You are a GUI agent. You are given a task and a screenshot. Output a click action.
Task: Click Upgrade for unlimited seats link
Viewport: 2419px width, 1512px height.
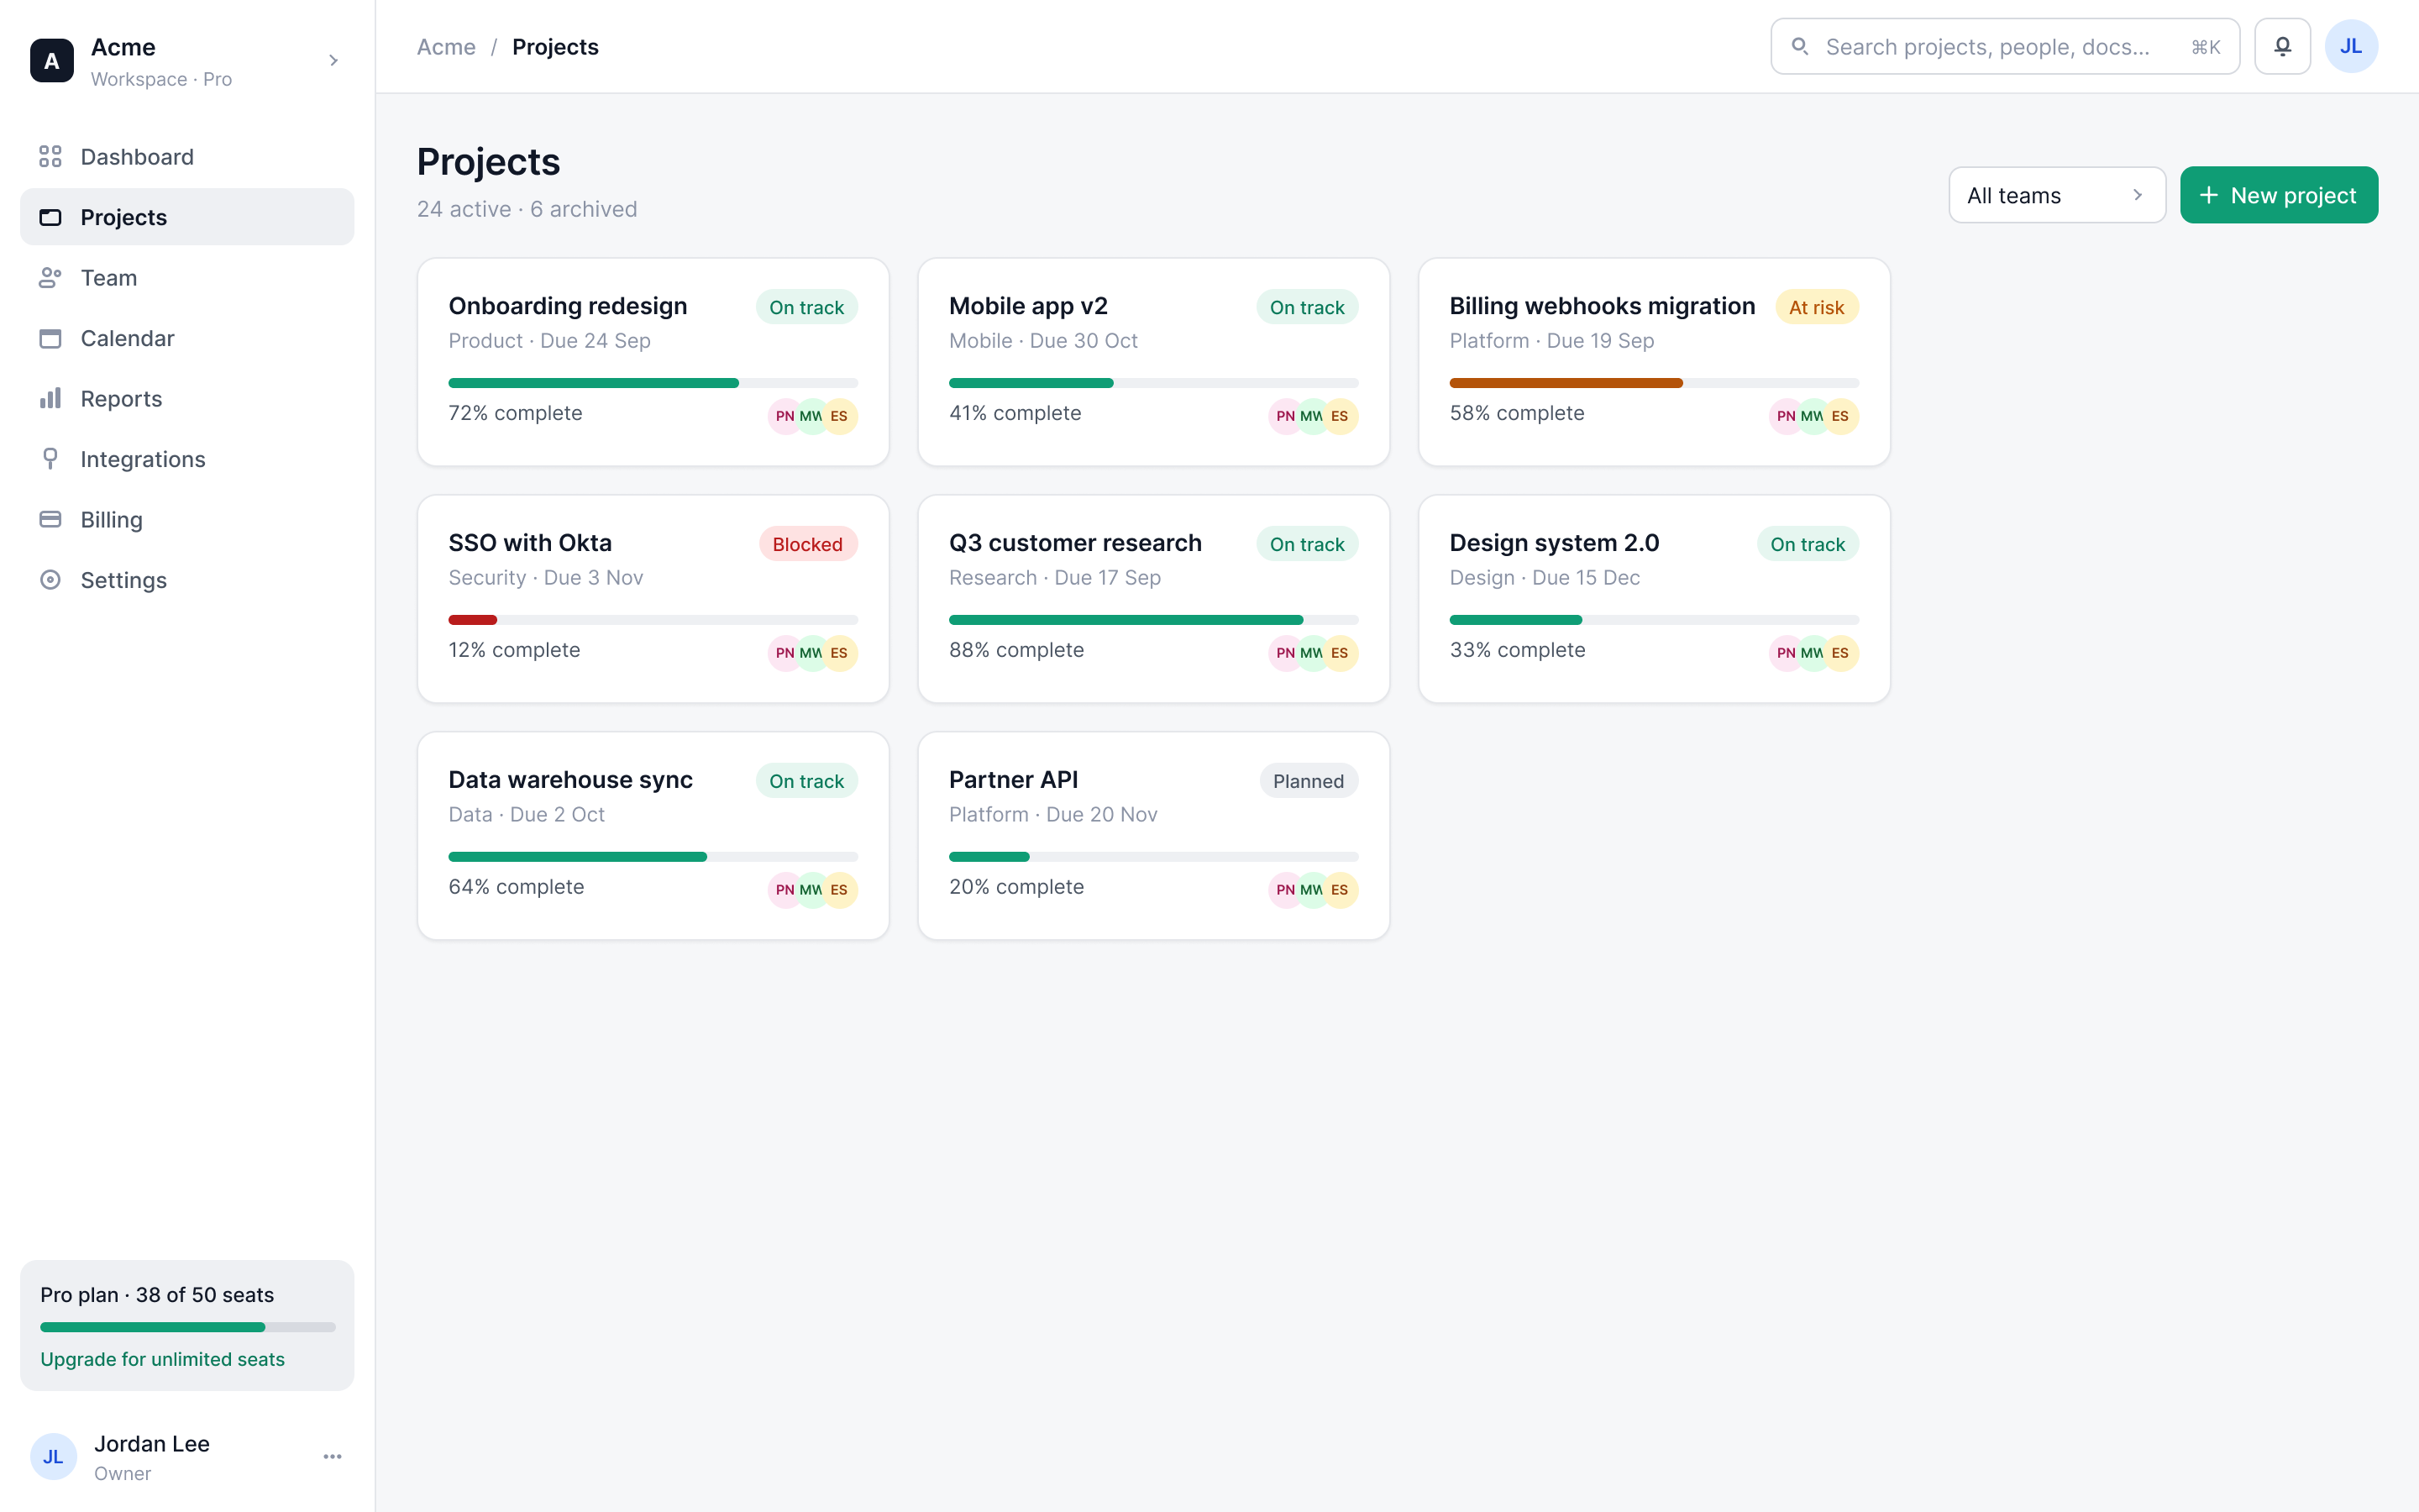(162, 1359)
